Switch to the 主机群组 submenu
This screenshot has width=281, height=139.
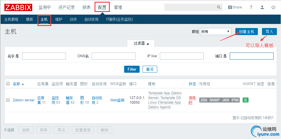pos(11,19)
